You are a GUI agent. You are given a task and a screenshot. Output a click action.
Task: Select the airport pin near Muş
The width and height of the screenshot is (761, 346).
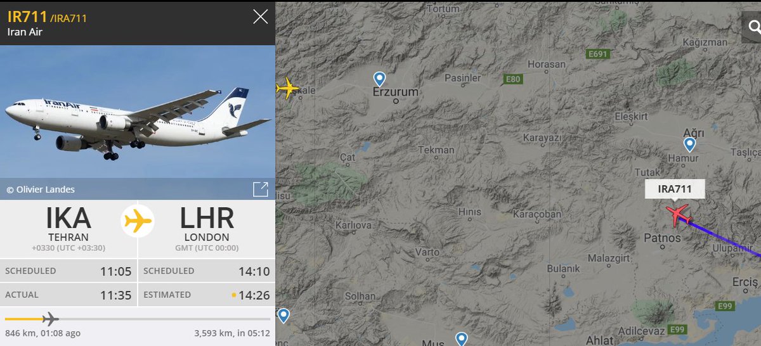coord(462,339)
